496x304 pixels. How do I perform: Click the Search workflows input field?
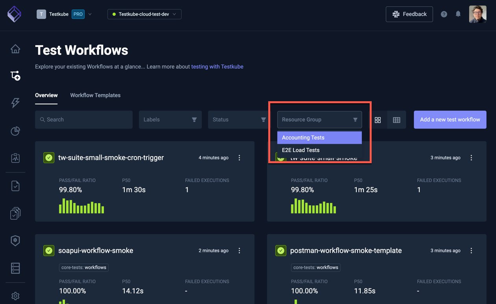pyautogui.click(x=83, y=119)
